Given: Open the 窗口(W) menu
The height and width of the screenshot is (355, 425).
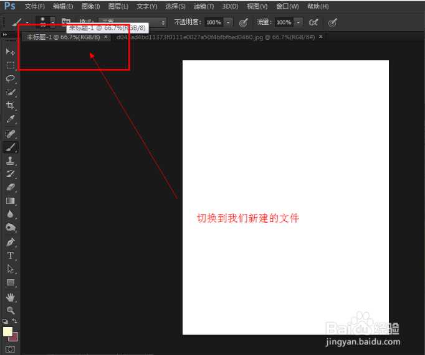Looking at the screenshot, I should pyautogui.click(x=287, y=6).
